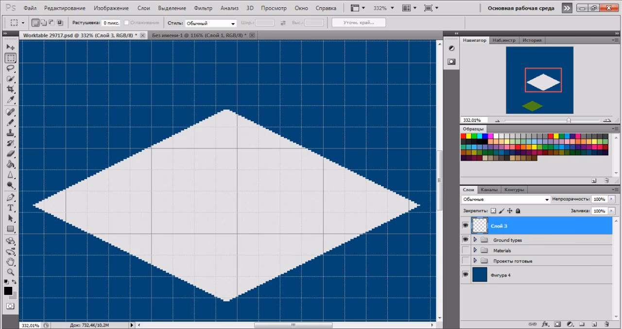Switch to Без имени-1 document tab
This screenshot has height=329, width=622.
[x=199, y=35]
